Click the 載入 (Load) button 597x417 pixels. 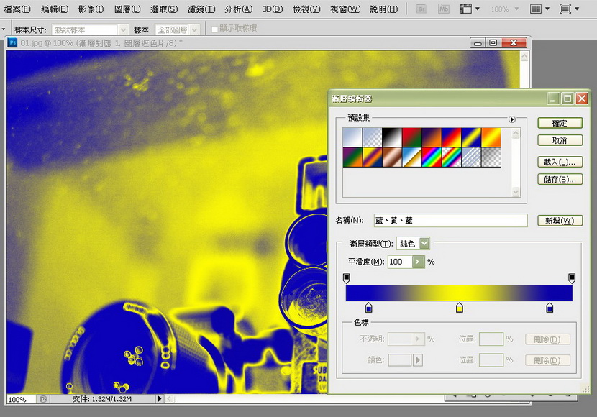560,162
